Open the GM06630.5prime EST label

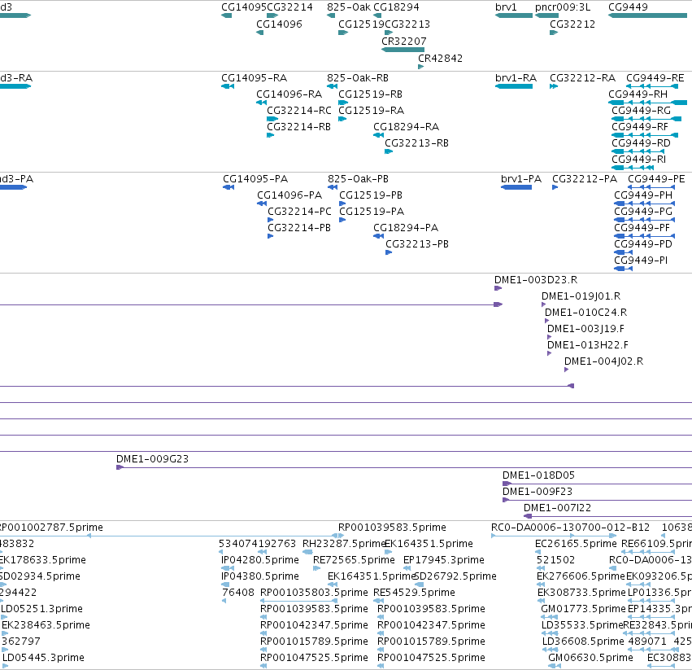pos(590,658)
